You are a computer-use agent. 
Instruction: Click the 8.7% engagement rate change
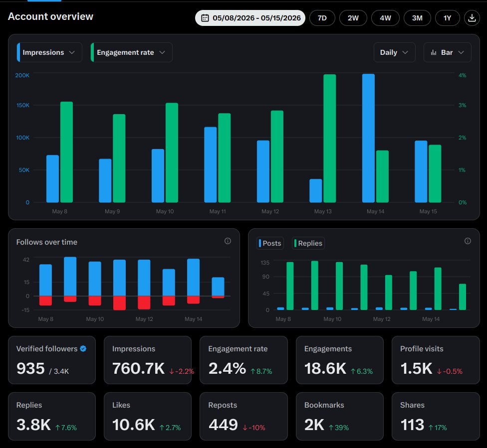pyautogui.click(x=261, y=371)
